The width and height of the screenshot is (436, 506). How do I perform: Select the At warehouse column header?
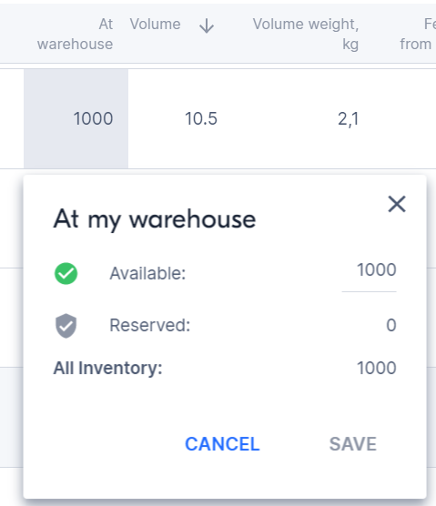[x=75, y=34]
